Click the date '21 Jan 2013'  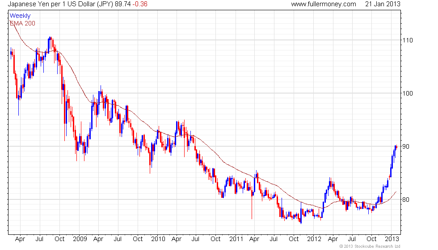click(383, 4)
